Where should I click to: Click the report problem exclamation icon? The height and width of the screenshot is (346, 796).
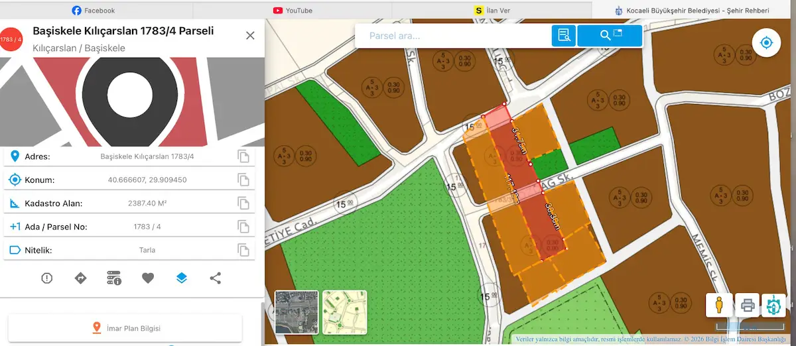(x=46, y=278)
